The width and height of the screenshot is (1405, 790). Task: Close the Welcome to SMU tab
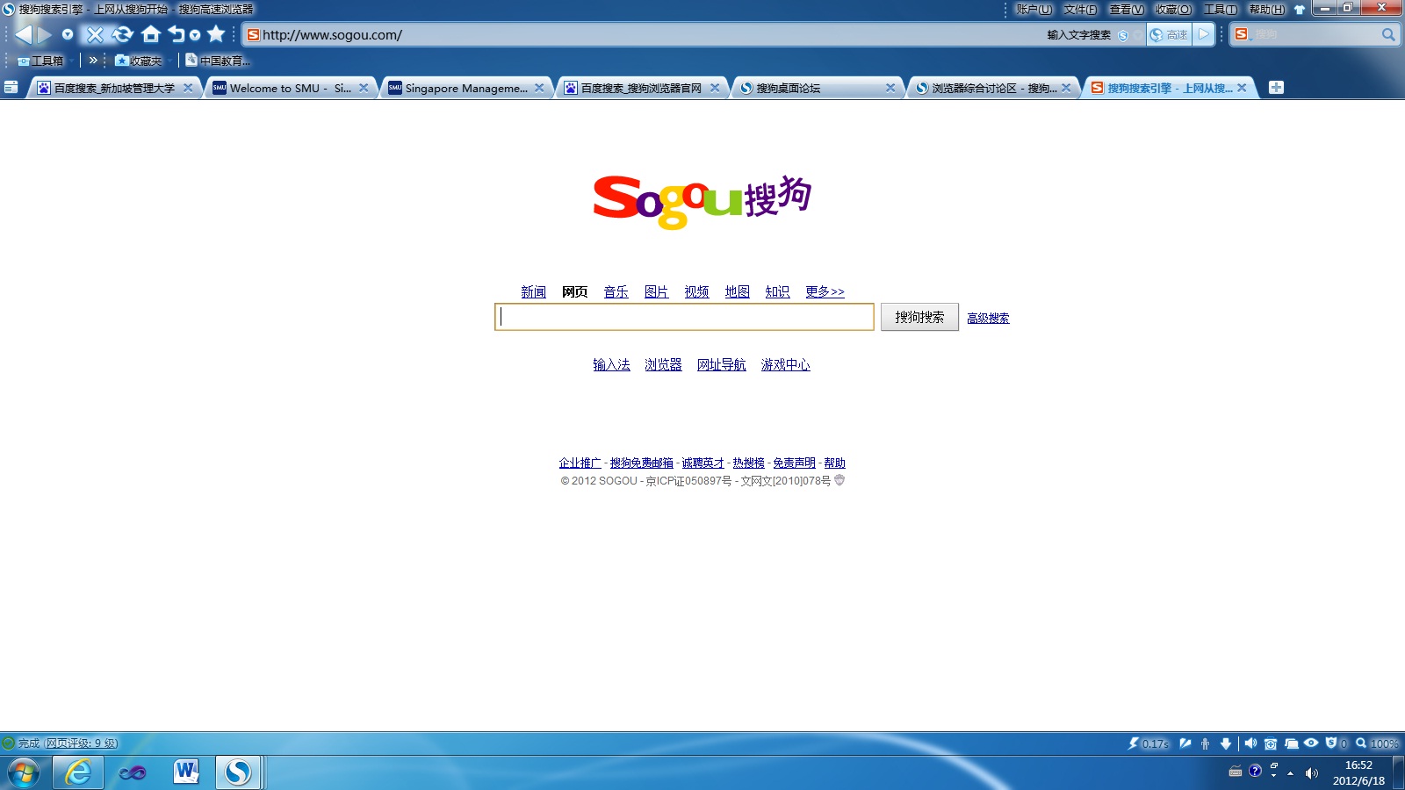(364, 88)
